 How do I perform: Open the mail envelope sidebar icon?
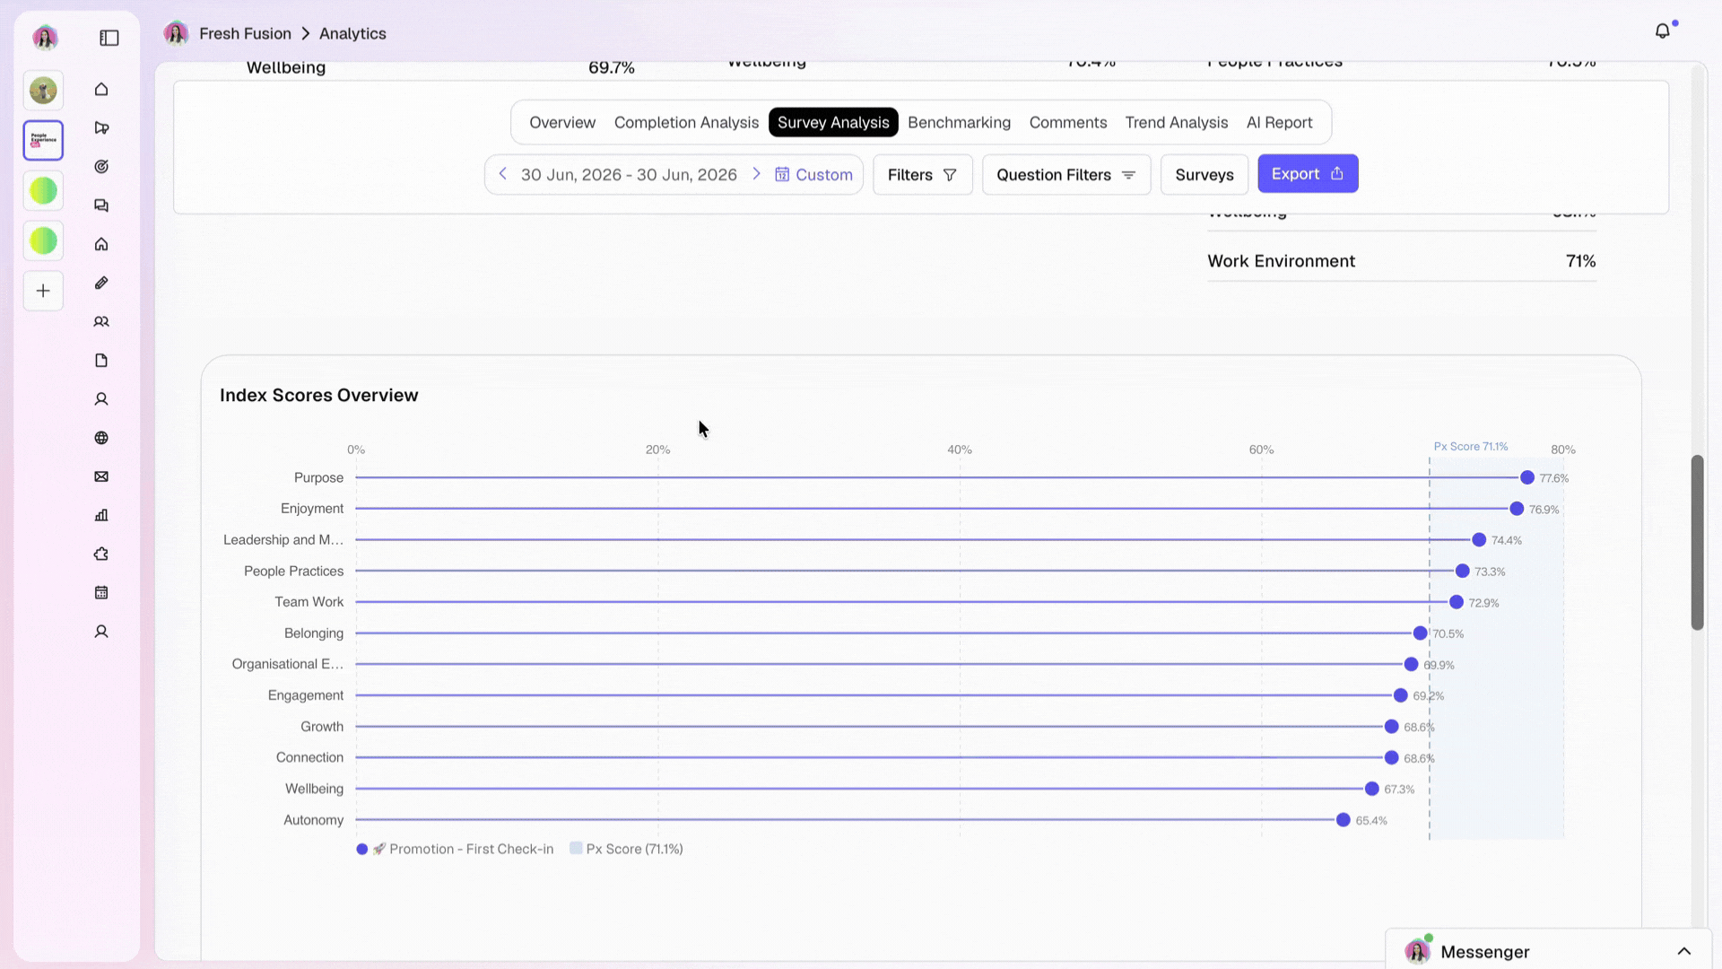pos(101,476)
